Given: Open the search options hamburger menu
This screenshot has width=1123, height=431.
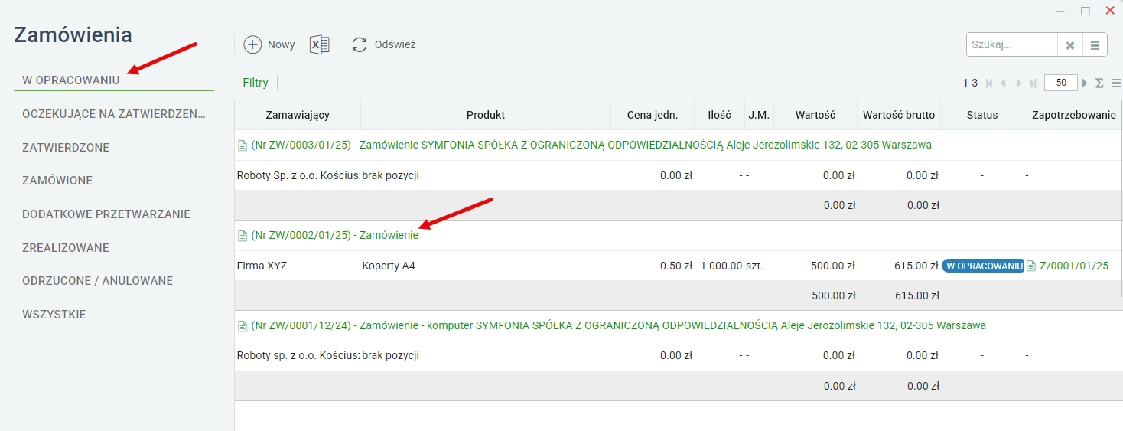Looking at the screenshot, I should tap(1095, 45).
